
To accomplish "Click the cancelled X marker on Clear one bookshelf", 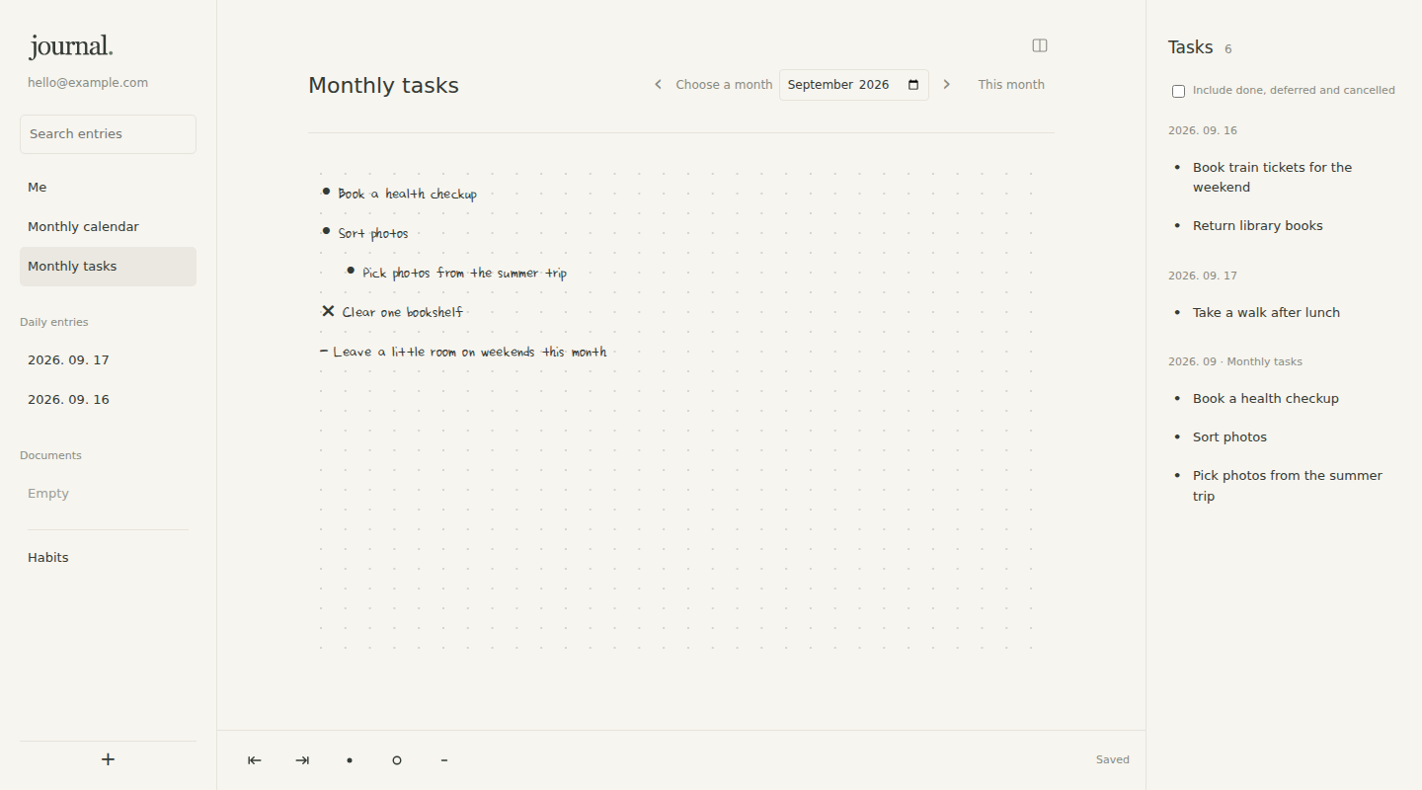I will (x=328, y=311).
